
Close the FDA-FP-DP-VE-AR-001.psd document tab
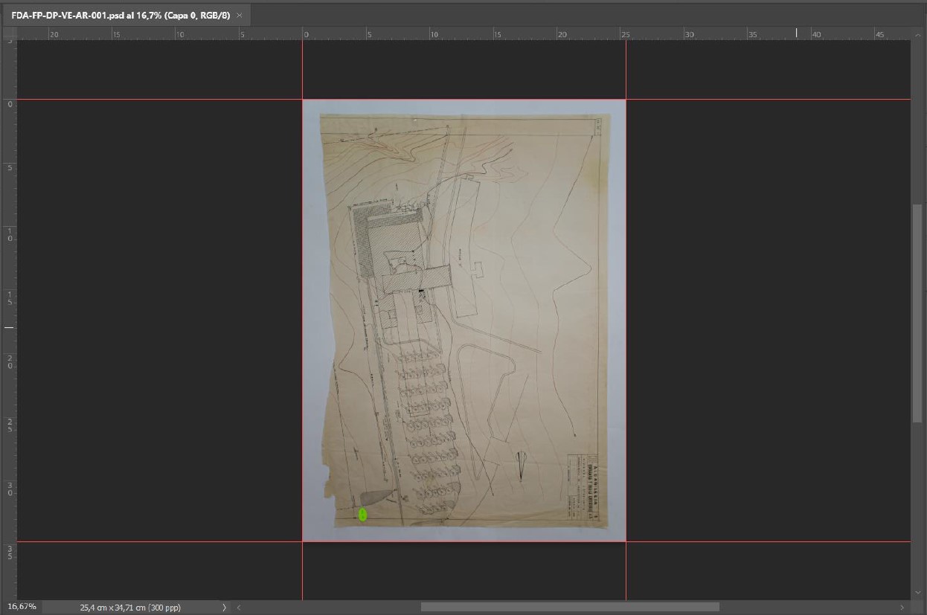tap(240, 15)
